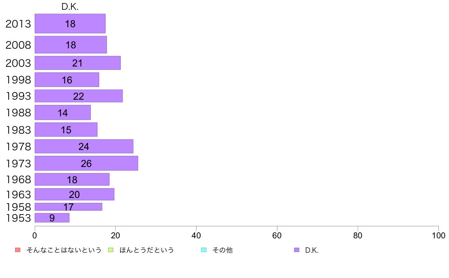The image size is (449, 278).
Task: Select the 1993 bar showing 22
Action: tap(79, 96)
